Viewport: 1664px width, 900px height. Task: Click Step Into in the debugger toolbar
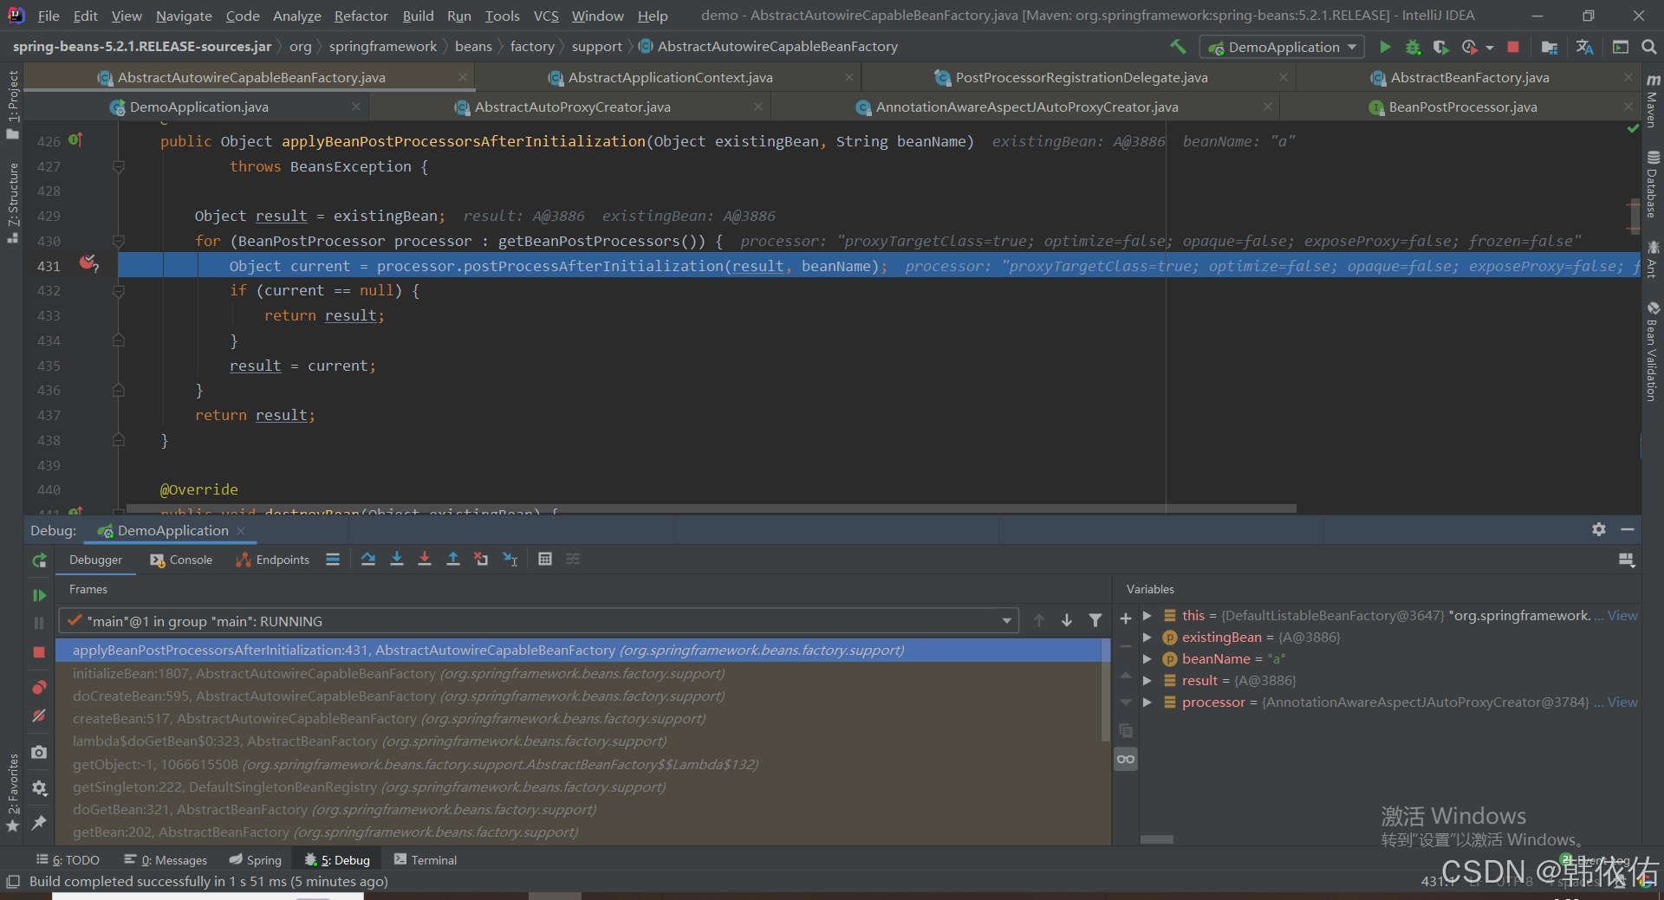click(397, 560)
